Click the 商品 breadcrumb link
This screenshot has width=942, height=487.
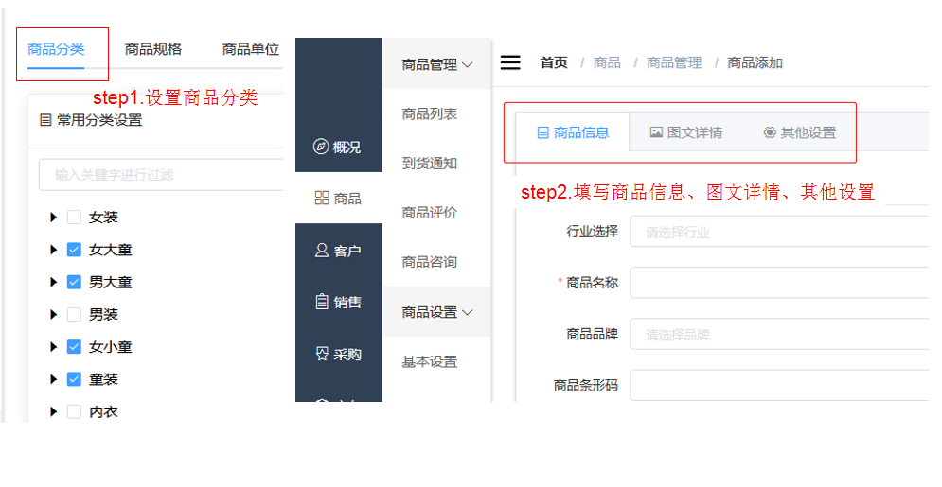click(607, 62)
